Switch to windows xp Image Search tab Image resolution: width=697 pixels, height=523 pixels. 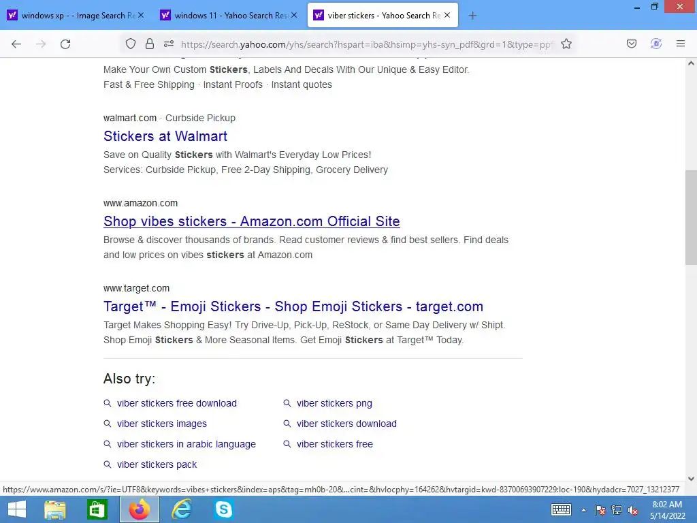[76, 16]
